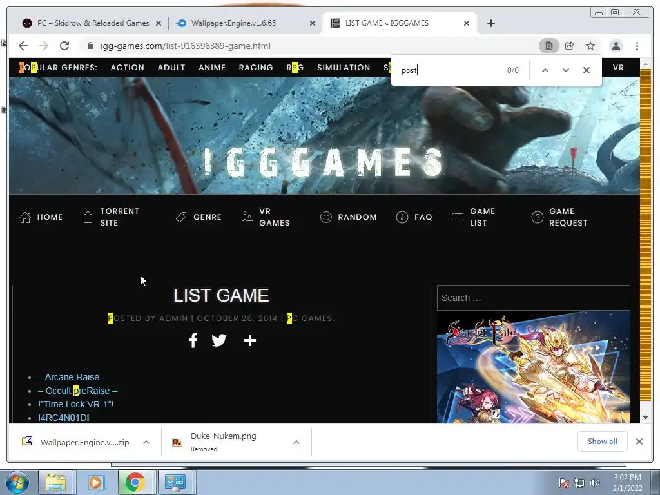Open Windows Explorer from the taskbar
Screen dimensions: 660x495
click(55, 482)
